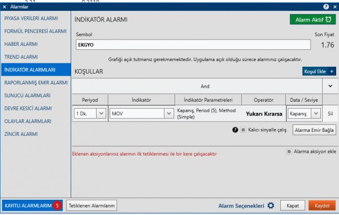Tick the Alarma aksiyon ekle checkbox
Image resolution: width=339 pixels, height=215 pixels.
pos(289,151)
